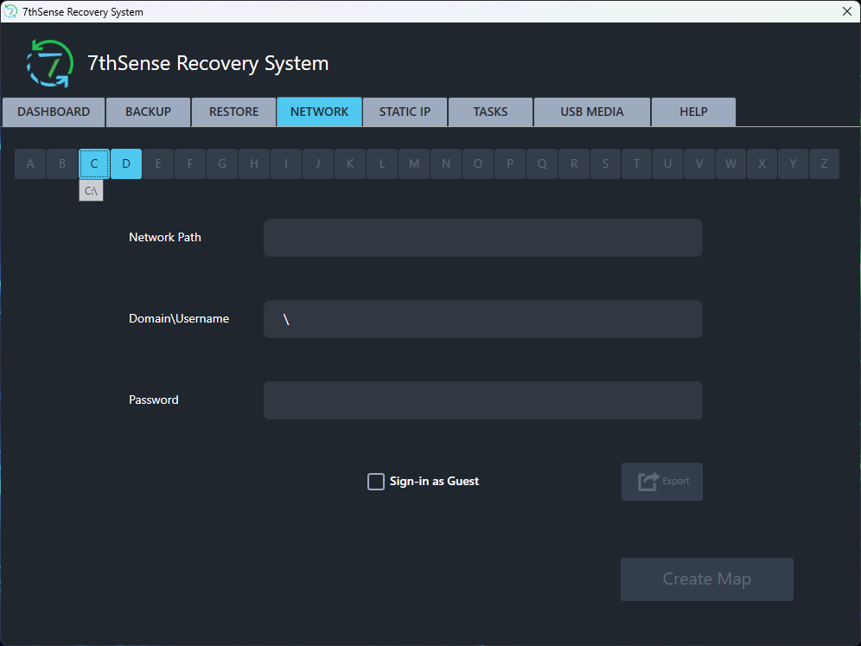Choose drive letter R
This screenshot has height=646, width=861.
click(x=574, y=163)
